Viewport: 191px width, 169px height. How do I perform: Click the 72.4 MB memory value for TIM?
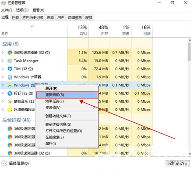pyautogui.click(x=101, y=69)
